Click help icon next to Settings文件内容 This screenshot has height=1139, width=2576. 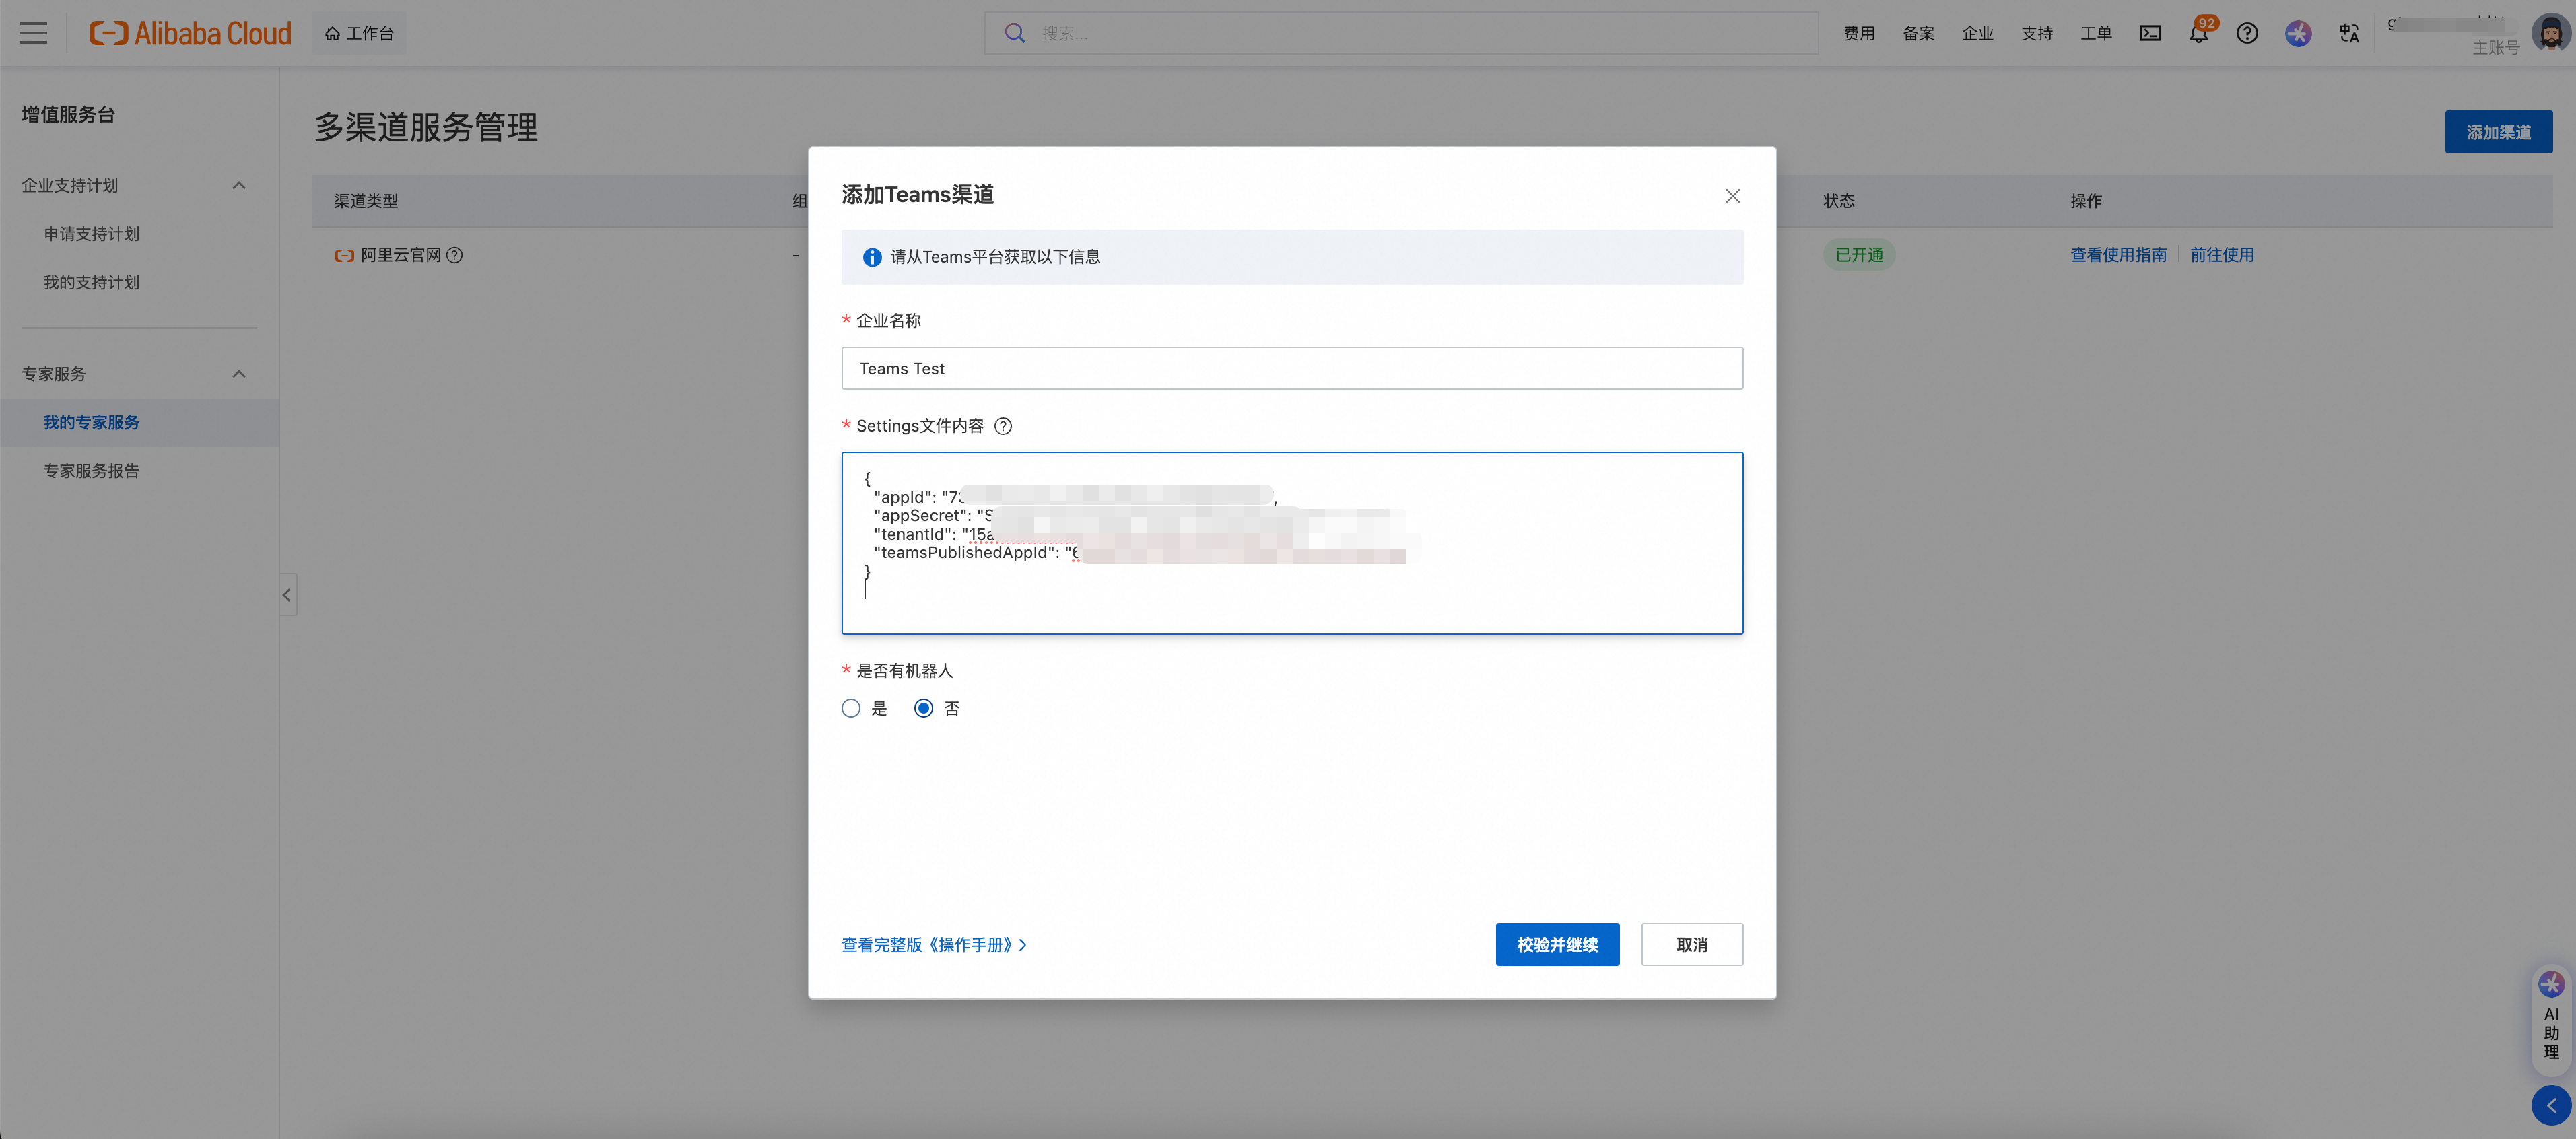click(x=1003, y=426)
